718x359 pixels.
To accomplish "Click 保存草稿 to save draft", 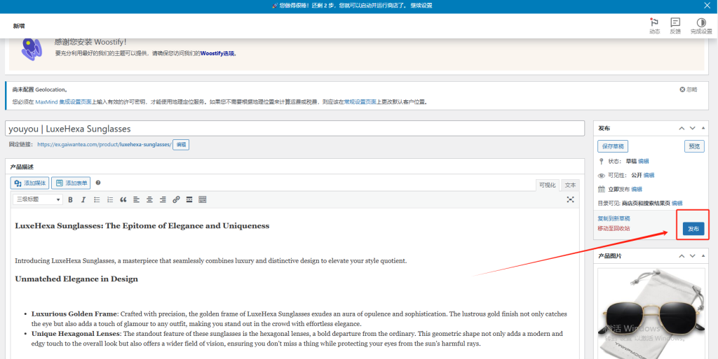I will (x=613, y=146).
